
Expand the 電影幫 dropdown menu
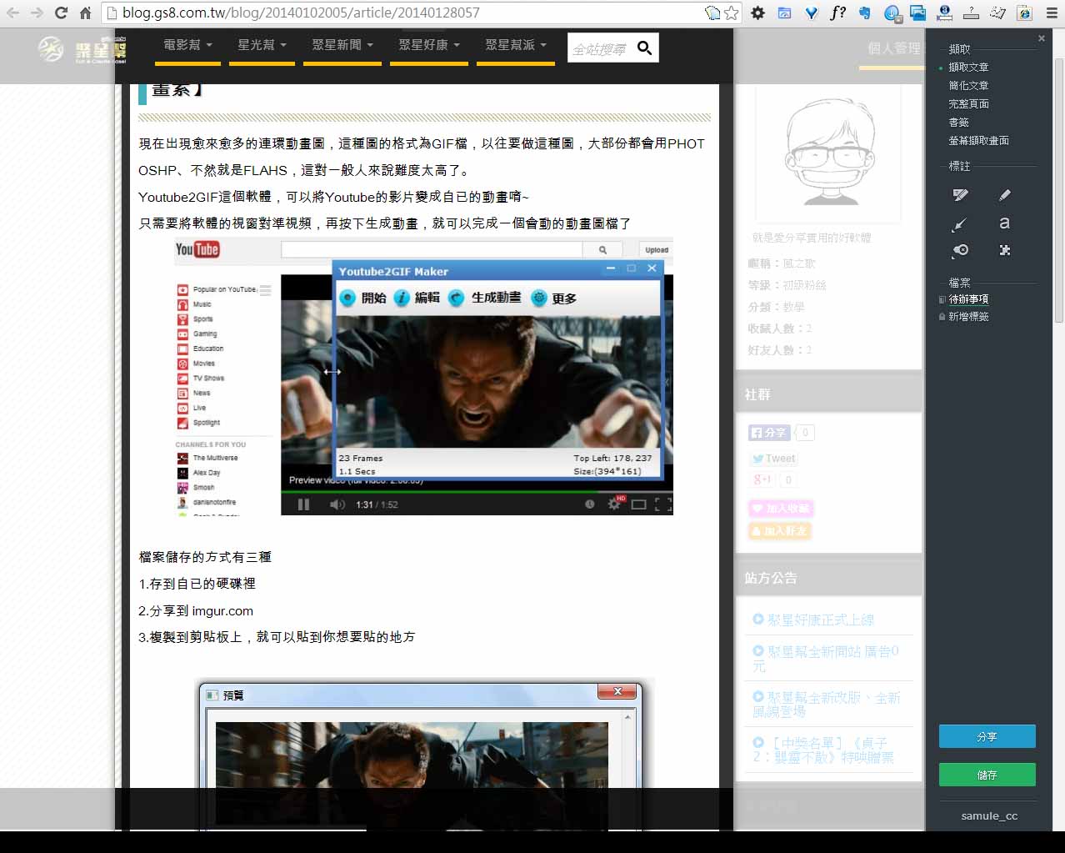coord(187,45)
